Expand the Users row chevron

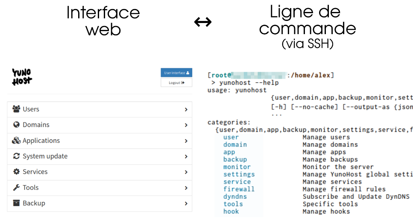186,109
